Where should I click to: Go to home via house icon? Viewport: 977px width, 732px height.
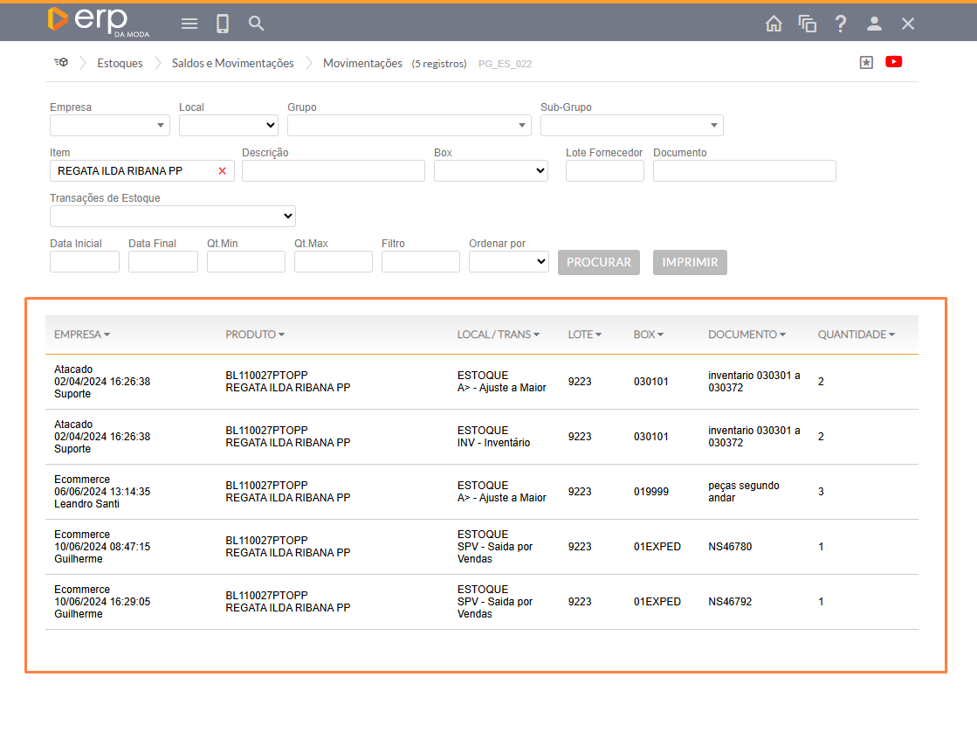coord(774,24)
